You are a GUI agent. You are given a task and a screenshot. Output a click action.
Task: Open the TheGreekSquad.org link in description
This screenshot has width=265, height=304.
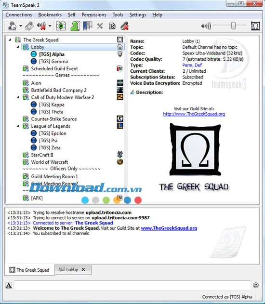coord(194,114)
